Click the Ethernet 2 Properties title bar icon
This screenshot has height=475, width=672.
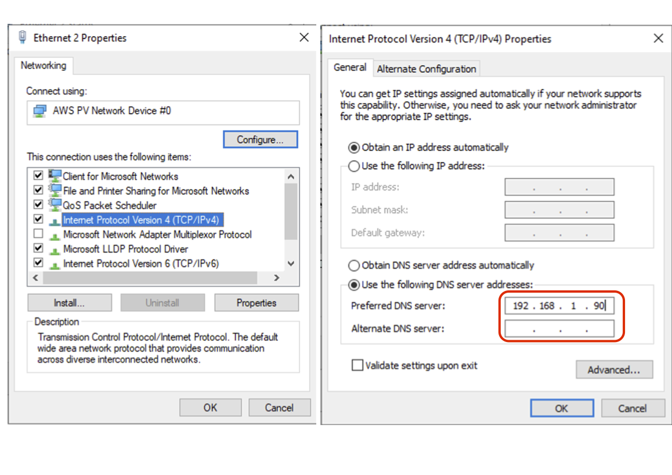[x=22, y=37]
